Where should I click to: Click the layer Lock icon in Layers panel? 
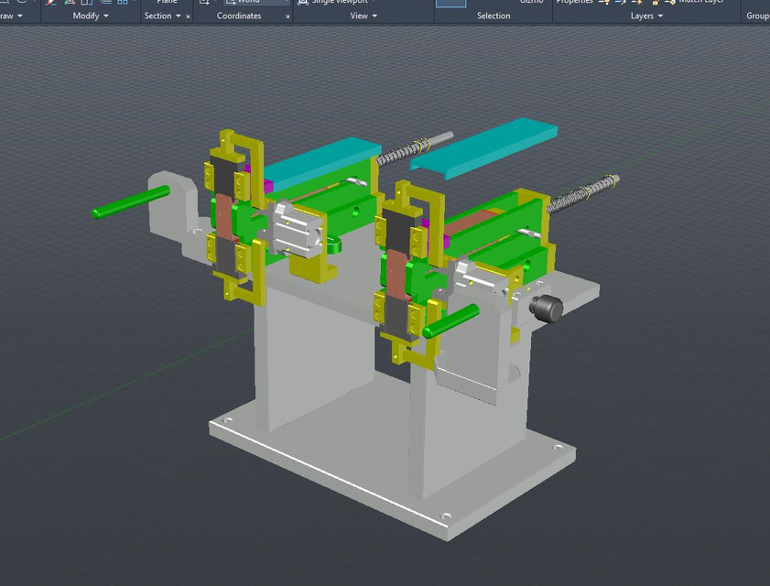pos(654,3)
